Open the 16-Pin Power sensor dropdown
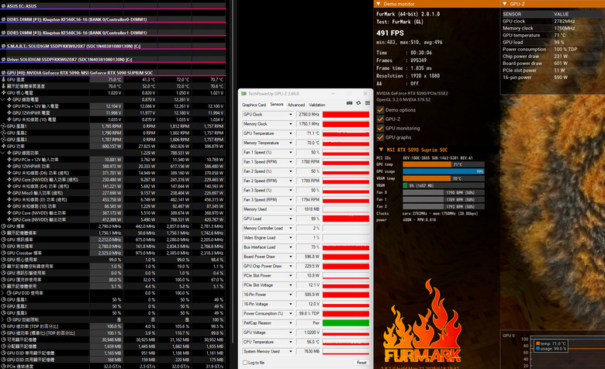 coord(291,295)
